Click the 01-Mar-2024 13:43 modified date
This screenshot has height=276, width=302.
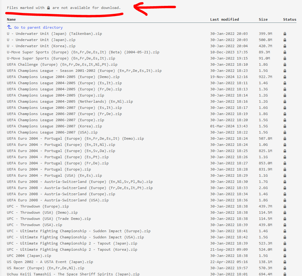coord(229,126)
